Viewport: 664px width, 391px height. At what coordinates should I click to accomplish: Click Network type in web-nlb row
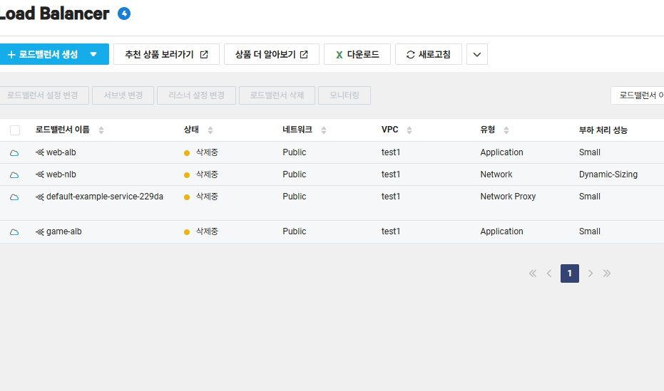tap(496, 174)
